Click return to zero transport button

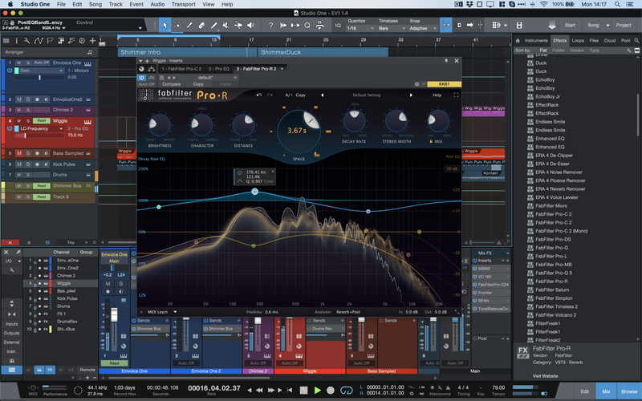coord(290,390)
